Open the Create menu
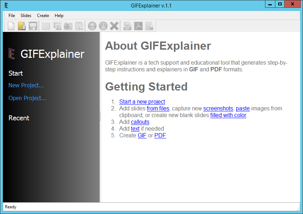This screenshot has width=303, height=214. pyautogui.click(x=43, y=16)
